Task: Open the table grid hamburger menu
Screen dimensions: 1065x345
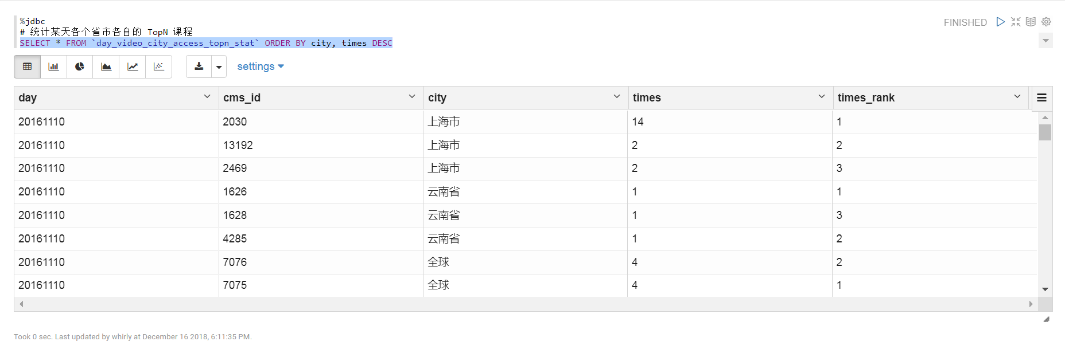Action: tap(1041, 97)
